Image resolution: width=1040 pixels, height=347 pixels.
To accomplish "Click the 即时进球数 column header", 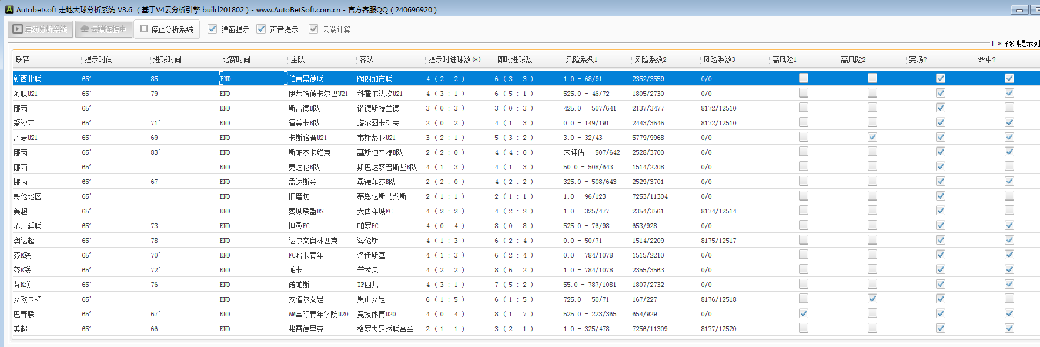I will point(514,59).
